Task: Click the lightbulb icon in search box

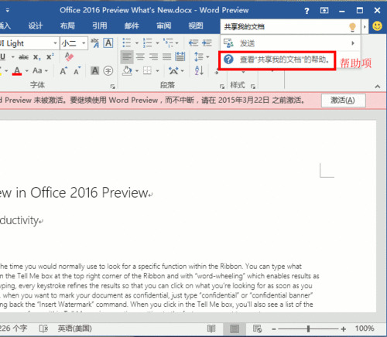Action: 353,27
